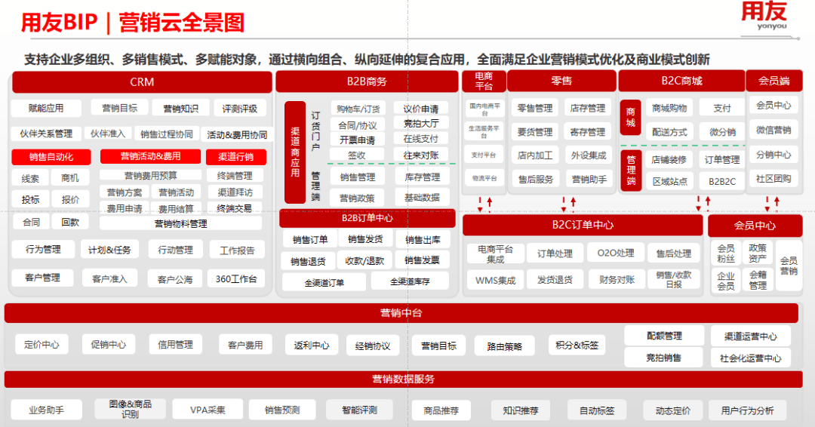815x427 pixels.
Task: Select the 购物车/订货 box
Action: click(358, 109)
